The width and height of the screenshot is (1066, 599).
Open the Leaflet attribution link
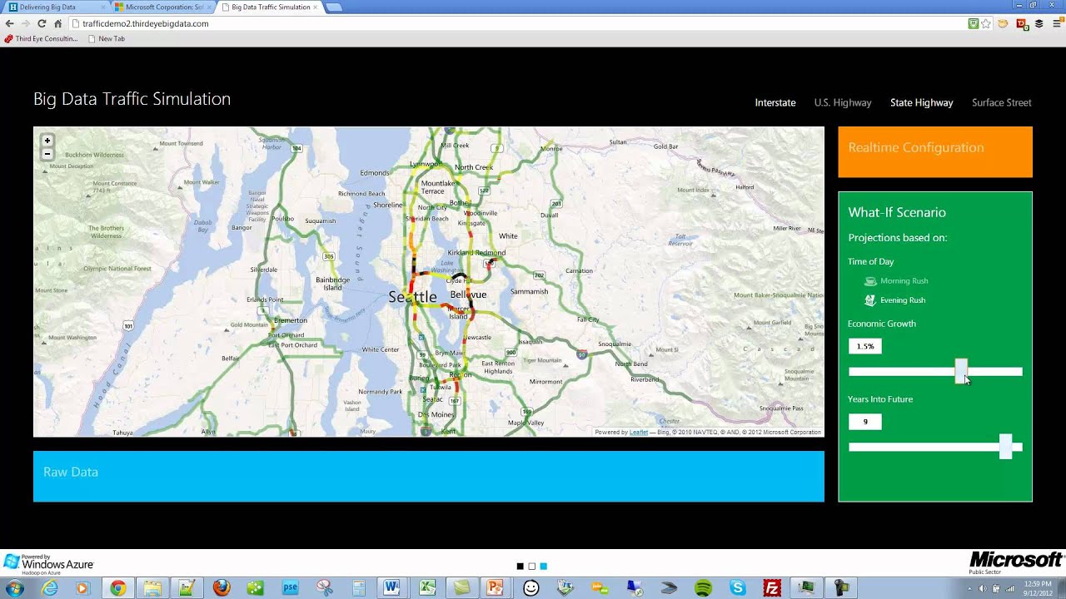click(x=639, y=433)
